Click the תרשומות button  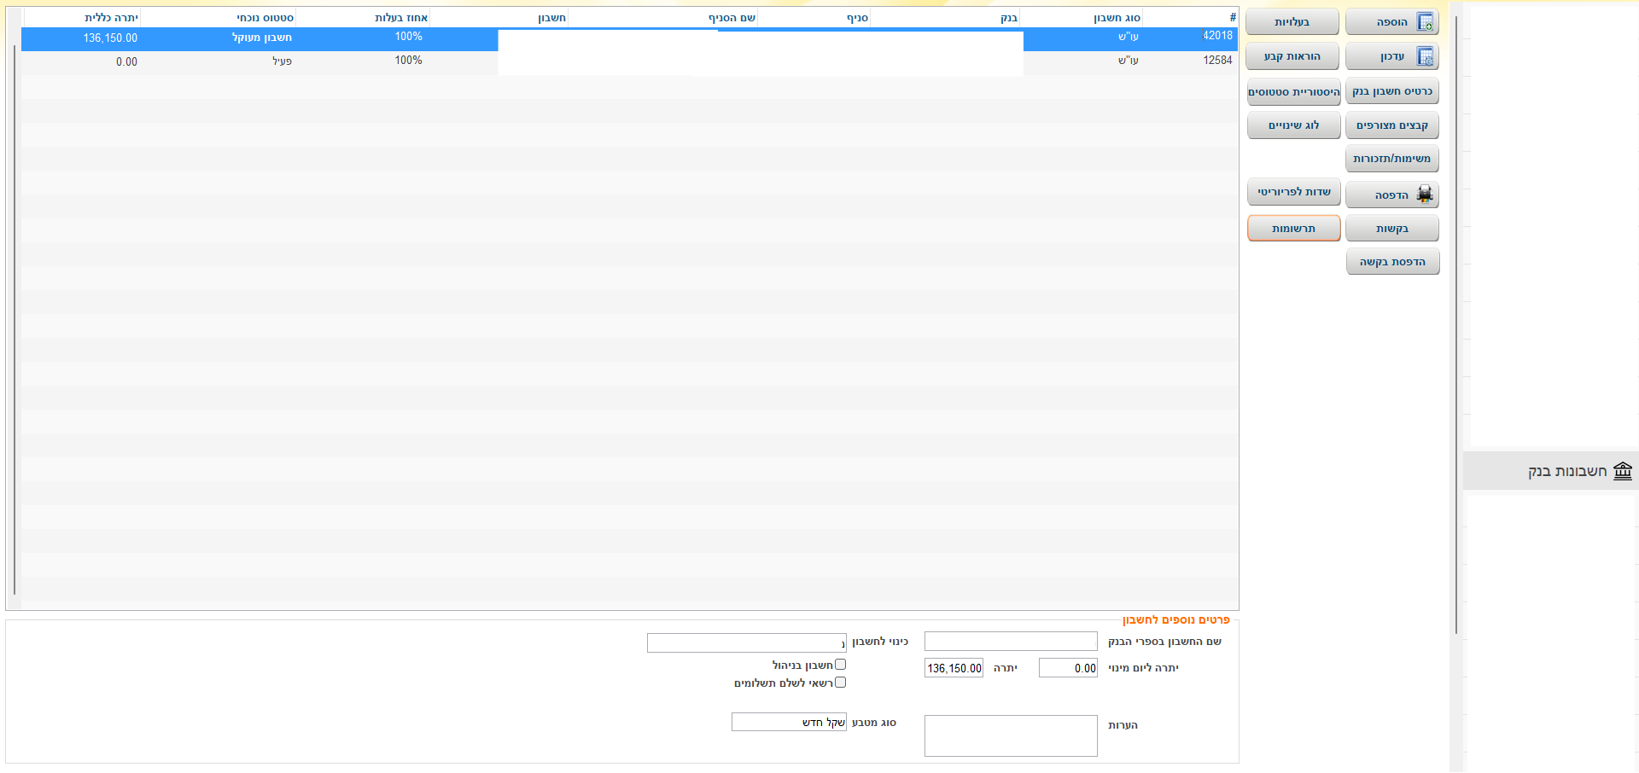tap(1293, 229)
